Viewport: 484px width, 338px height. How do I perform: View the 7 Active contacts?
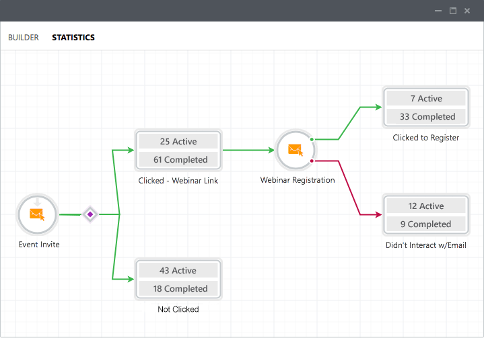pyautogui.click(x=426, y=99)
